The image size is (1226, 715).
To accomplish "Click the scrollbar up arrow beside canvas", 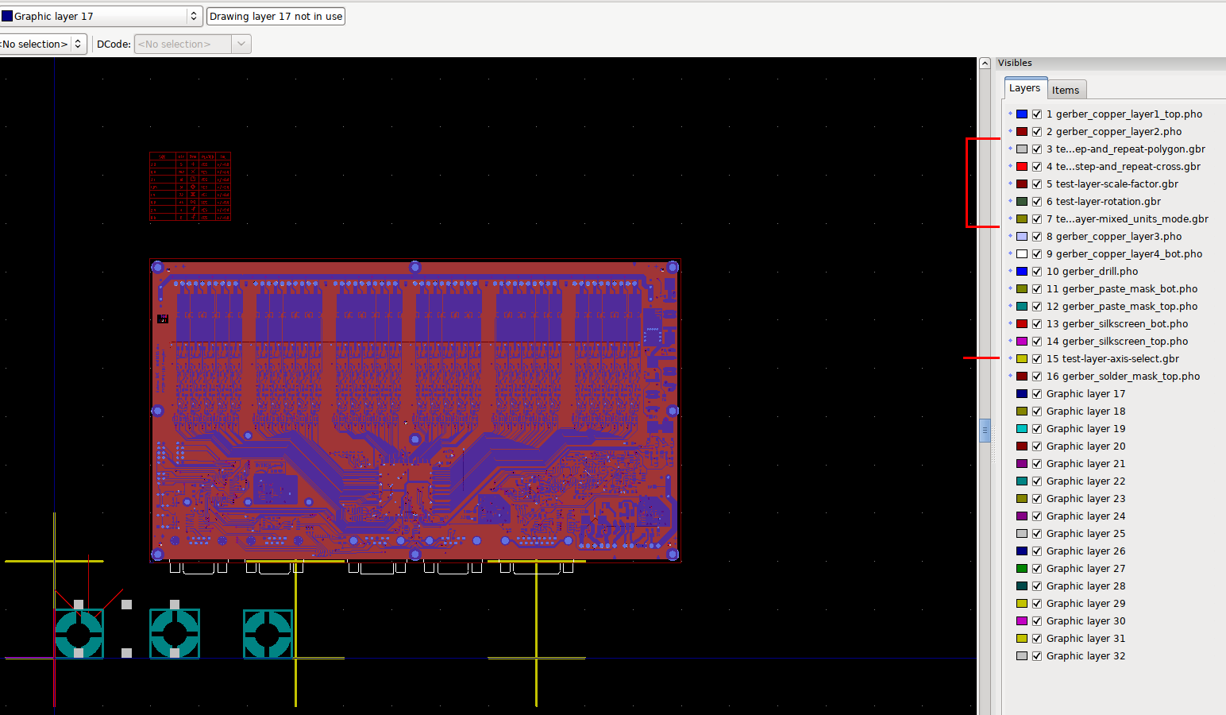I will tap(985, 64).
